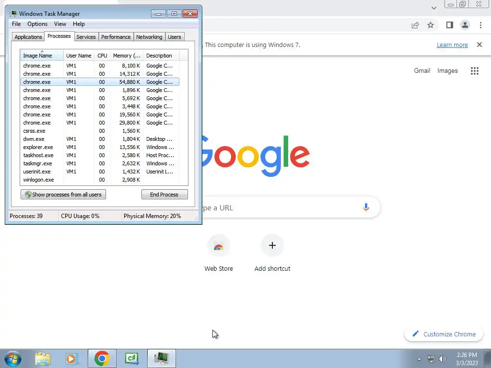Switch to the Performance tab
The height and width of the screenshot is (368, 491).
pyautogui.click(x=116, y=37)
